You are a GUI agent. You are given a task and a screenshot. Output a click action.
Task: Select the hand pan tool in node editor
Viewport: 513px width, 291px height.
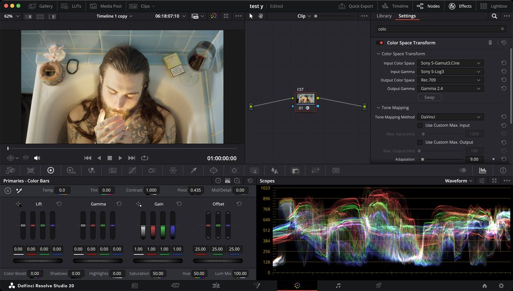coord(261,16)
